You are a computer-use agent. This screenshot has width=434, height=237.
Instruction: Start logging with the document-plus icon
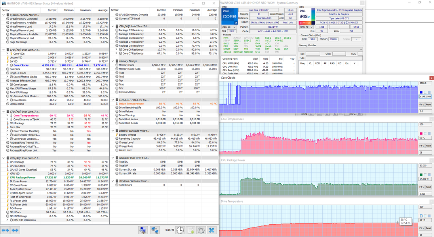(190, 230)
